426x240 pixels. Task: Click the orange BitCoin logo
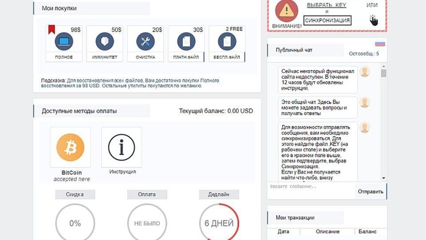point(70,147)
